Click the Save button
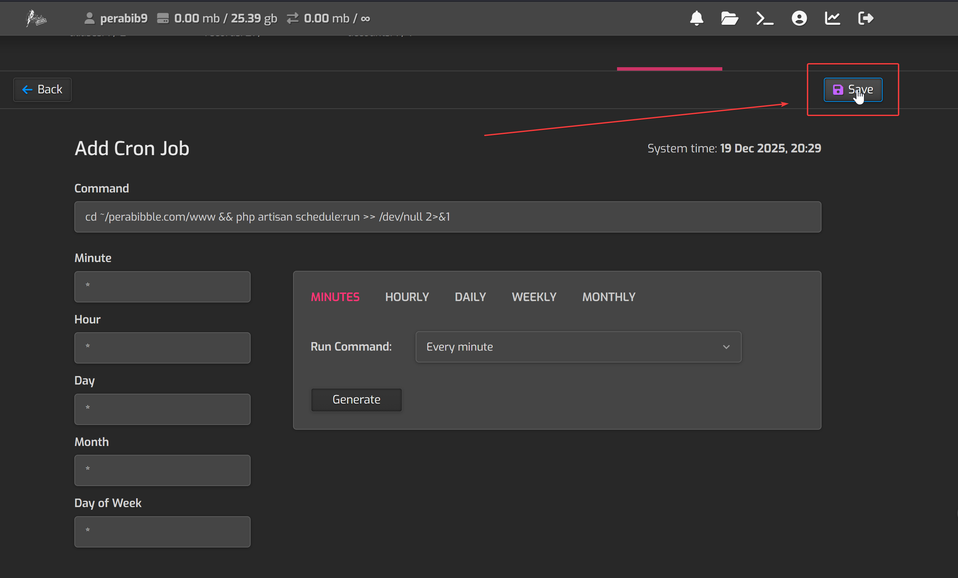Viewport: 958px width, 578px height. tap(853, 90)
